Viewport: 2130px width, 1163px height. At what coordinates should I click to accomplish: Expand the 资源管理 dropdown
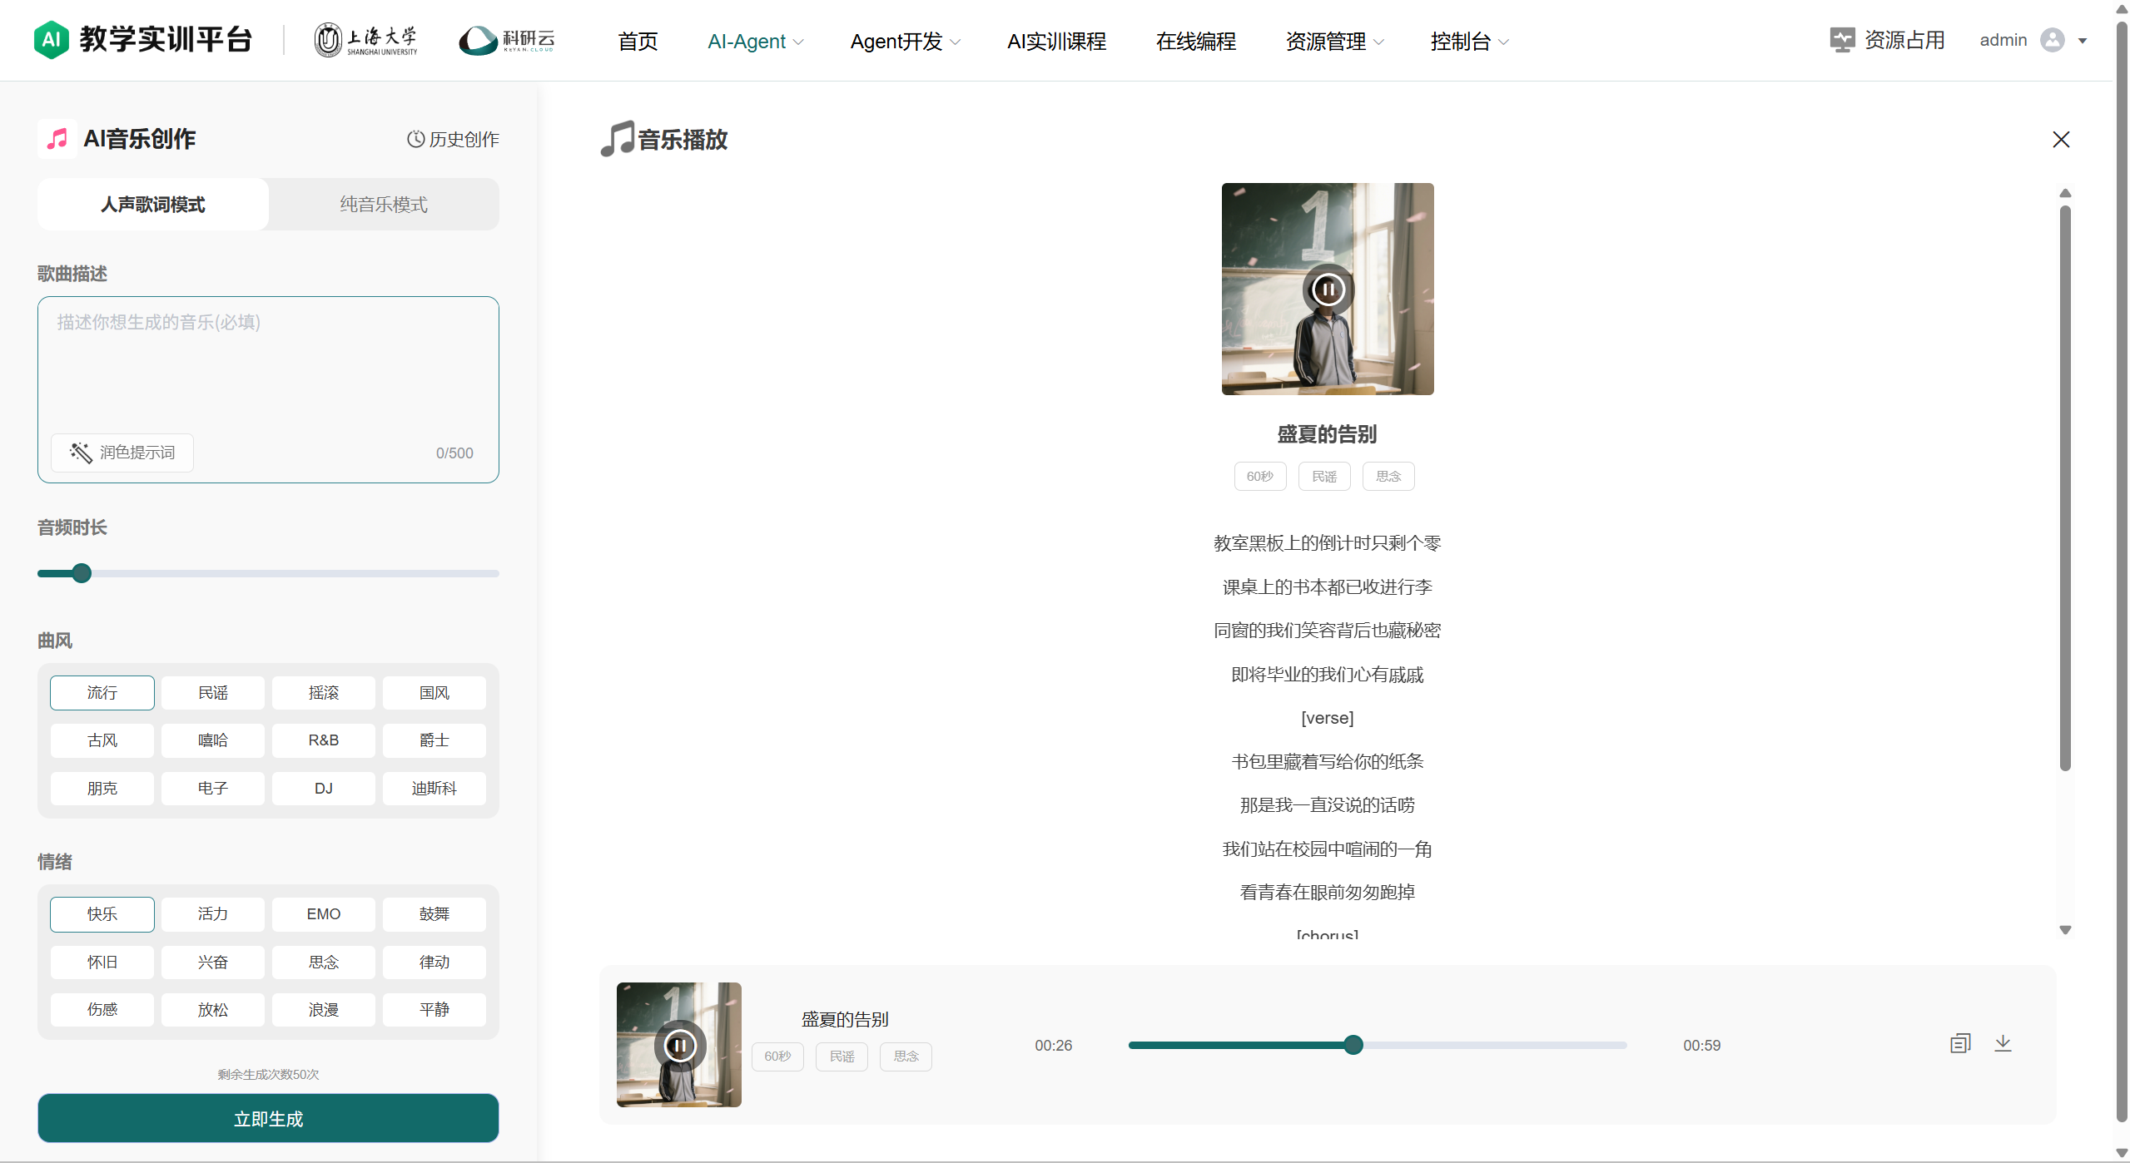point(1334,41)
